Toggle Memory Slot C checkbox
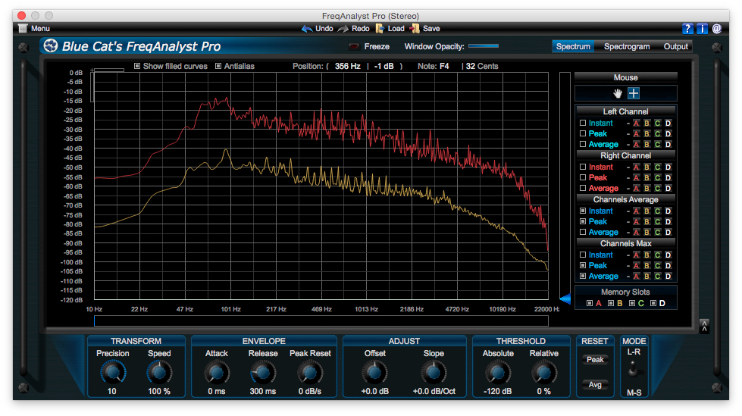 pyautogui.click(x=632, y=303)
